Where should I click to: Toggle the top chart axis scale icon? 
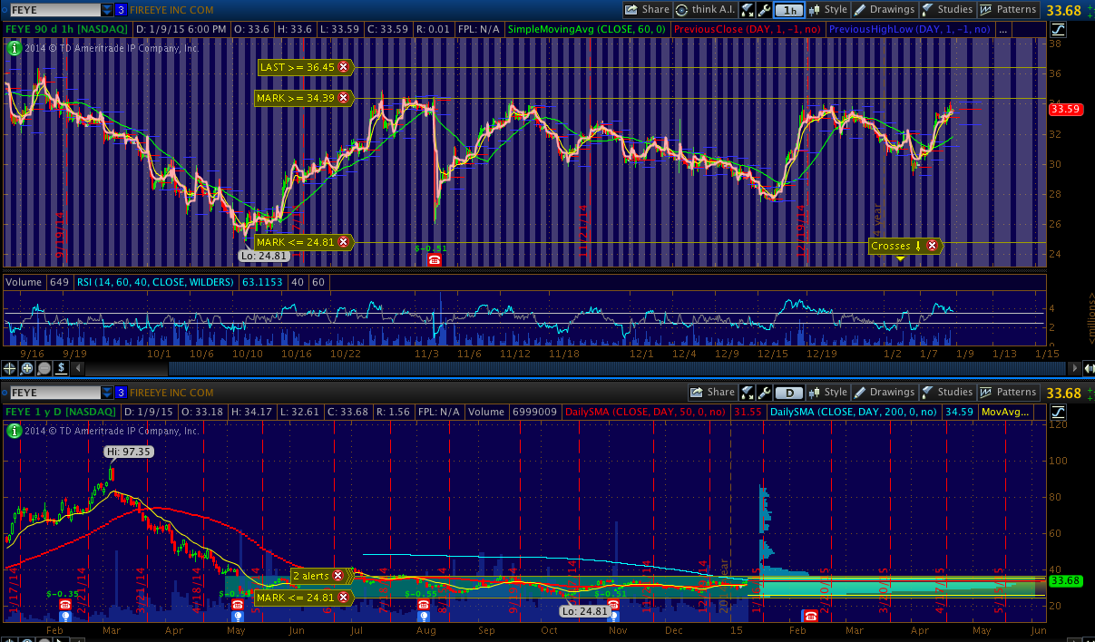tap(1058, 29)
